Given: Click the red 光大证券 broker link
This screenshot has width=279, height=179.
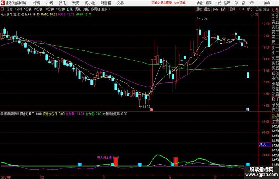Looking at the screenshot, I should tap(179, 3).
